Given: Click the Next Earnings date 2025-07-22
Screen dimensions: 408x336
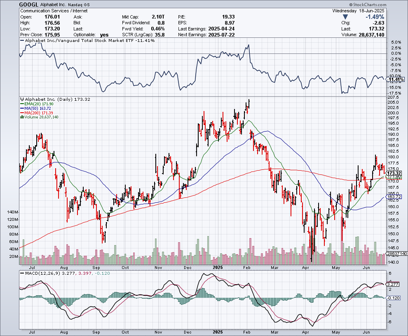Looking at the screenshot, I should pyautogui.click(x=221, y=35).
